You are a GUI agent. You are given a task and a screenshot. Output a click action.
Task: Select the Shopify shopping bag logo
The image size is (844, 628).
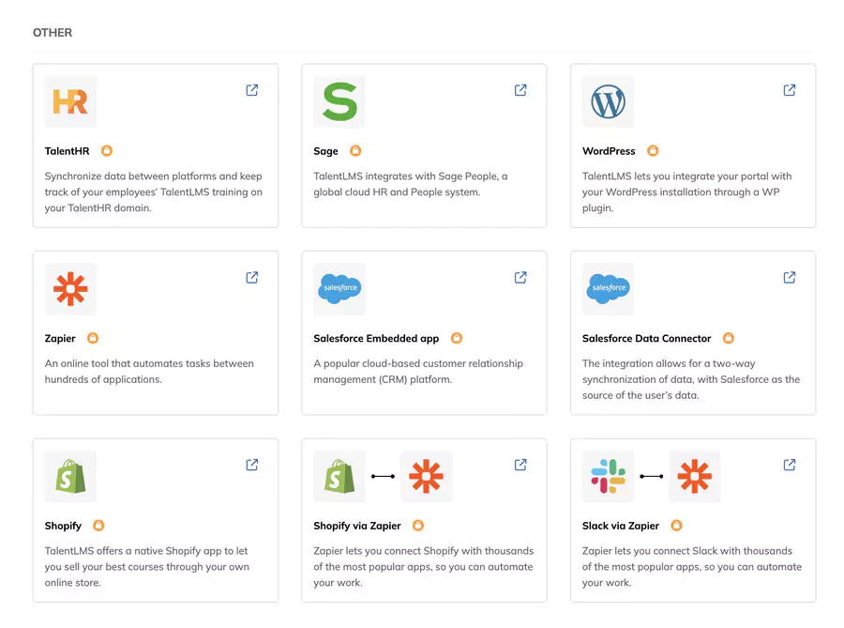69,476
